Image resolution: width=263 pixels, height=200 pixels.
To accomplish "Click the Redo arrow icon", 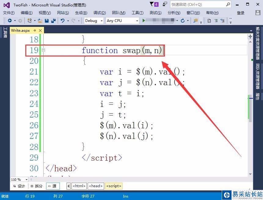I will click(x=73, y=21).
